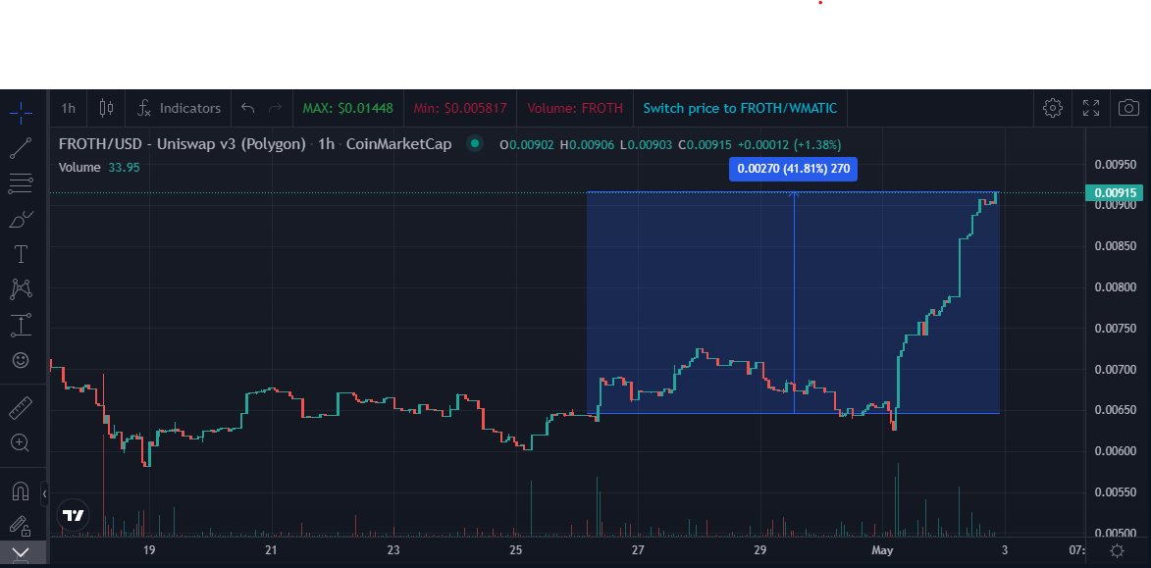This screenshot has height=568, width=1151.
Task: Open time axis settings gear
Action: point(1118,551)
